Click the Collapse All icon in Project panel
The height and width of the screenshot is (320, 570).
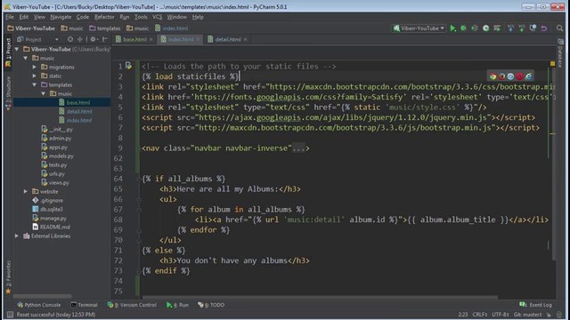point(79,39)
